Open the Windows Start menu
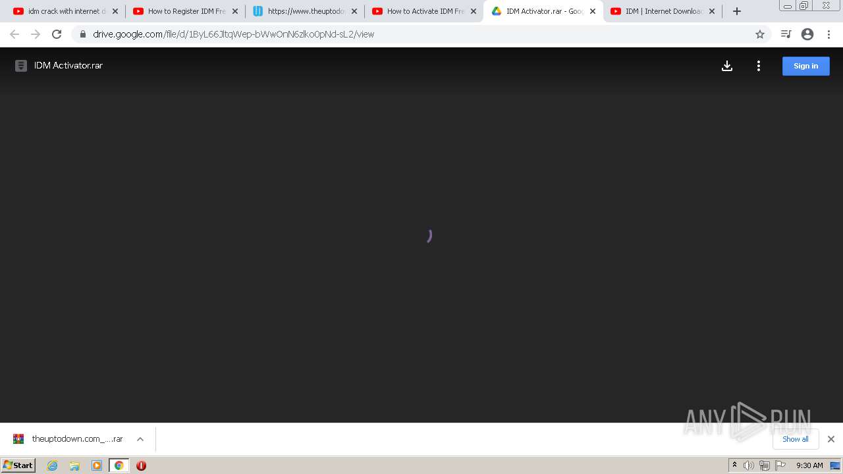 [18, 465]
